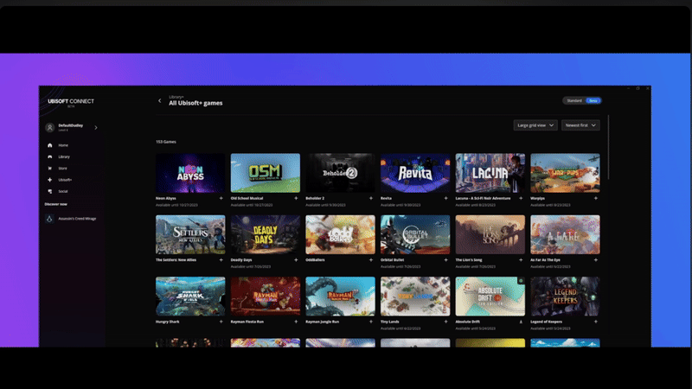The height and width of the screenshot is (389, 692).
Task: Expand the profile chevron beside DefaultDudley
Action: pyautogui.click(x=96, y=127)
